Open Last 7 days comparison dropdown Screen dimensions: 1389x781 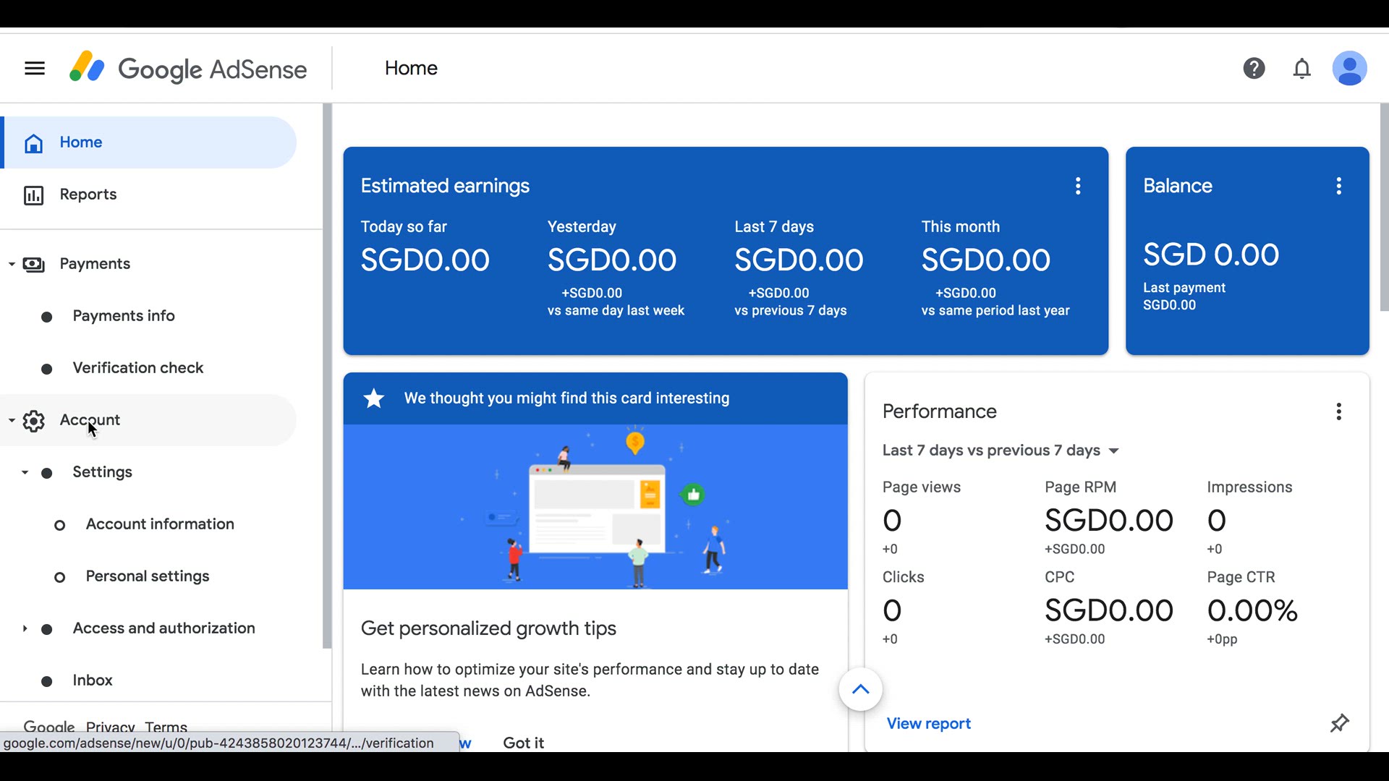[x=1001, y=451]
